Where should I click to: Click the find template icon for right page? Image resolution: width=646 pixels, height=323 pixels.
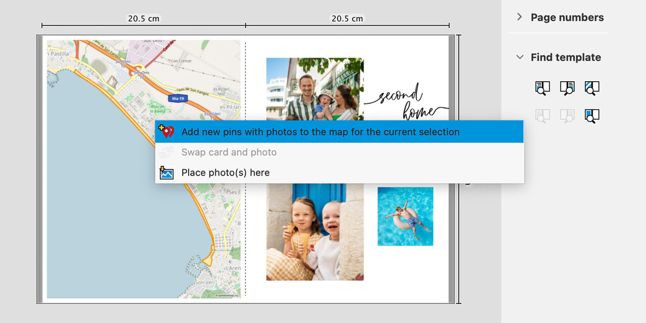coord(567,88)
